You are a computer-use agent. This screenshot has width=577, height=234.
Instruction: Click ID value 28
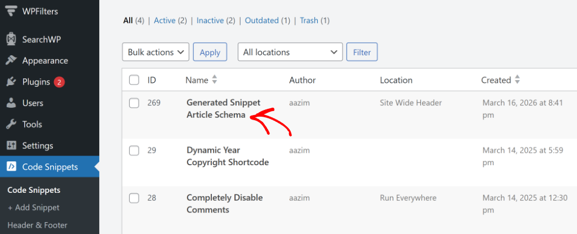[x=152, y=198]
